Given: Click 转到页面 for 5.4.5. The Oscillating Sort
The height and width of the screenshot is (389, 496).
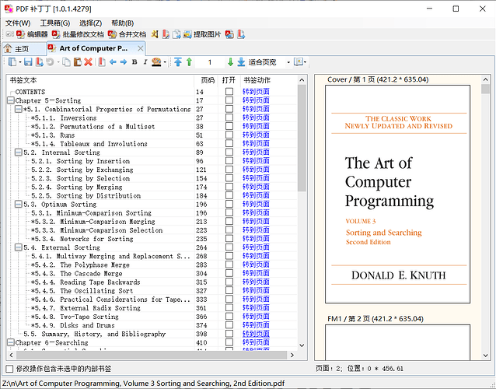Looking at the screenshot, I should (x=256, y=290).
